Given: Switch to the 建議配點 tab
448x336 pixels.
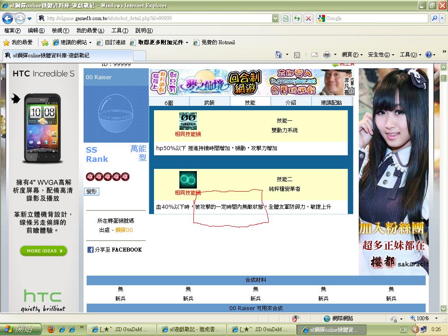Looking at the screenshot, I should point(332,102).
